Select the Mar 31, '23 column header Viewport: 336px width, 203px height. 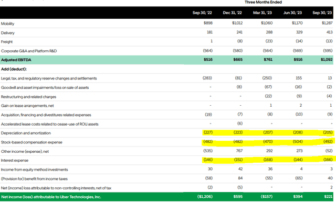[x=262, y=13]
